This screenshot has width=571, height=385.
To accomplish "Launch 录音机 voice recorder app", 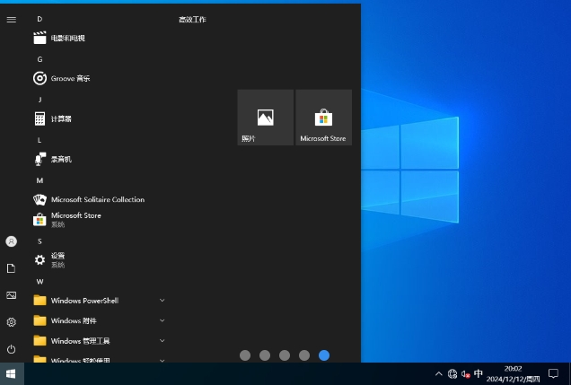I will point(60,159).
